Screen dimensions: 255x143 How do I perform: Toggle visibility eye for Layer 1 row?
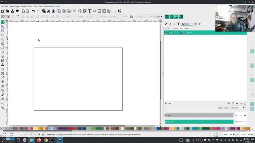pos(165,33)
